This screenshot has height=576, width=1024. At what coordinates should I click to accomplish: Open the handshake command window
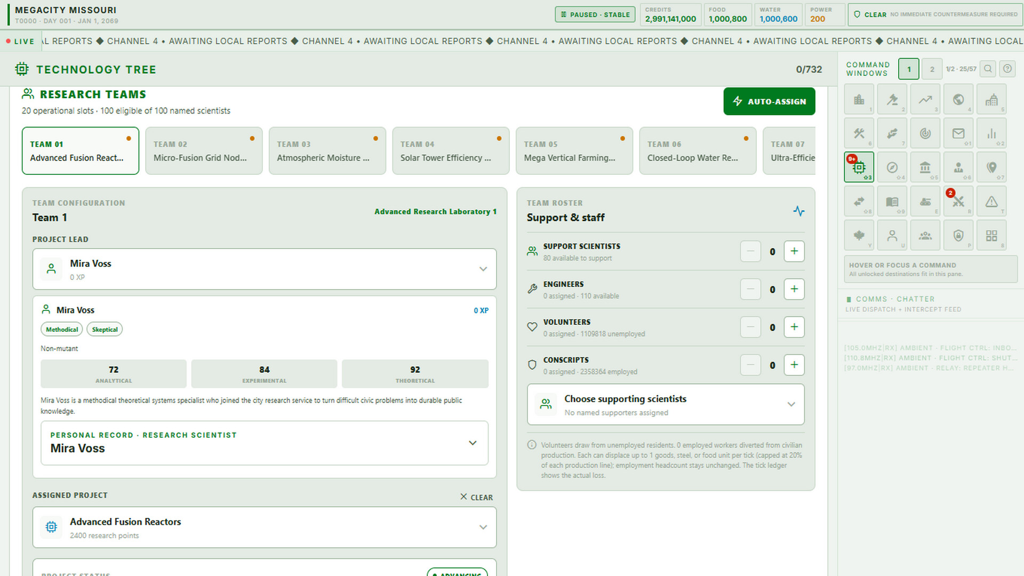pyautogui.click(x=892, y=133)
